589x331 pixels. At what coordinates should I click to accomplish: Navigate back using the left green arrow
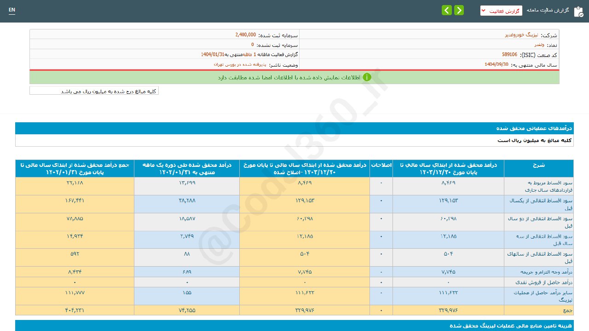click(x=446, y=10)
